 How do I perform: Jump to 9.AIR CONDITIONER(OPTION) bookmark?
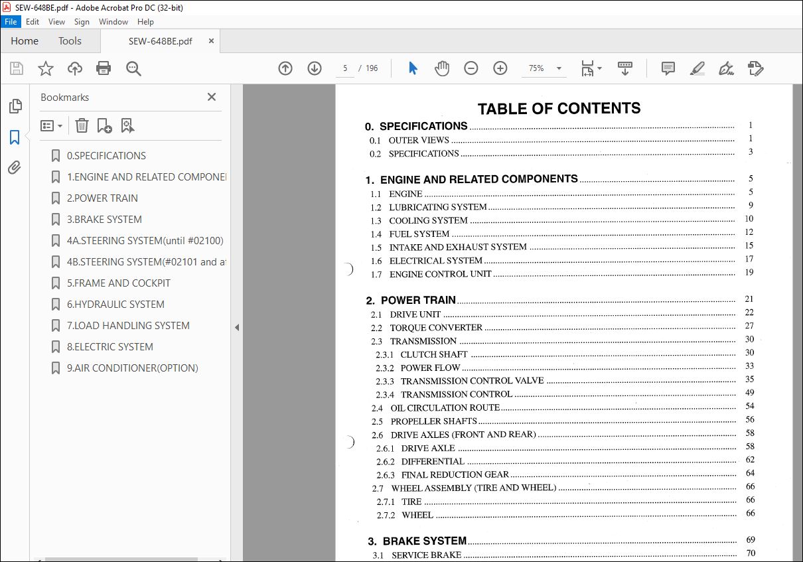pos(132,368)
